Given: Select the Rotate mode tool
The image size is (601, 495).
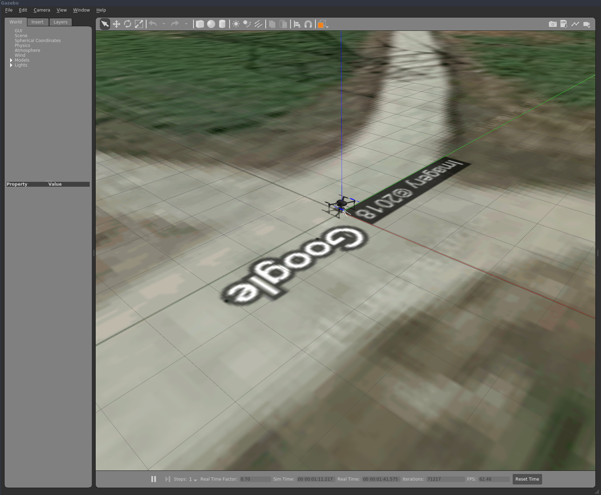Looking at the screenshot, I should pos(128,24).
